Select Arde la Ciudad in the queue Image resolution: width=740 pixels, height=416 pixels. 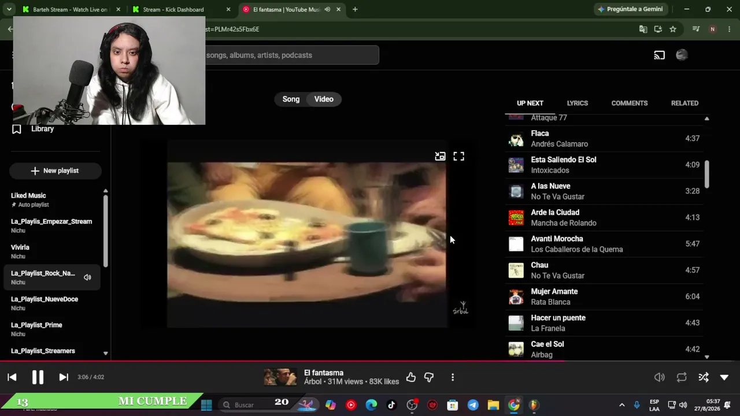(604, 218)
